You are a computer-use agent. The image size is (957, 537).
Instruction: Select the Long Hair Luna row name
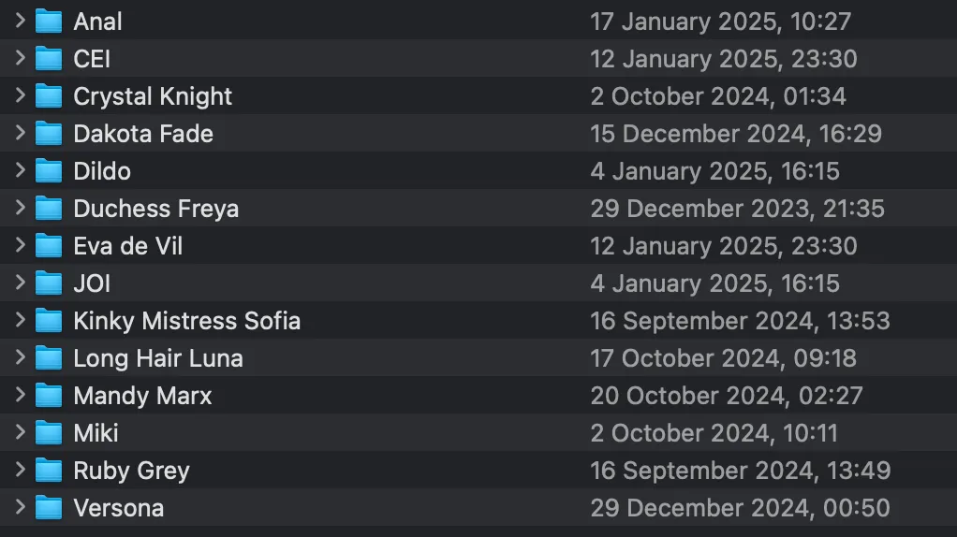click(158, 358)
